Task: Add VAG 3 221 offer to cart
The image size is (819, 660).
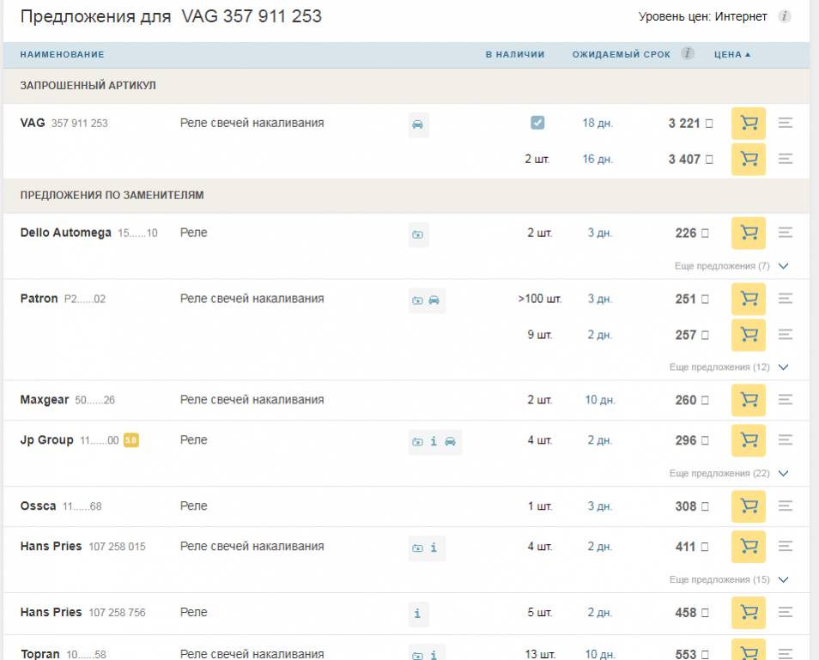Action: [x=748, y=124]
